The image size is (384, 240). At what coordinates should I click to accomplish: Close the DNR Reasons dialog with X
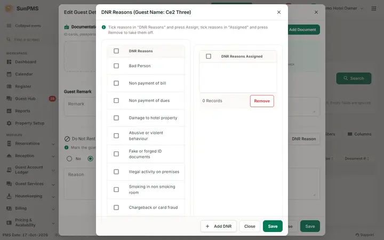(x=279, y=12)
